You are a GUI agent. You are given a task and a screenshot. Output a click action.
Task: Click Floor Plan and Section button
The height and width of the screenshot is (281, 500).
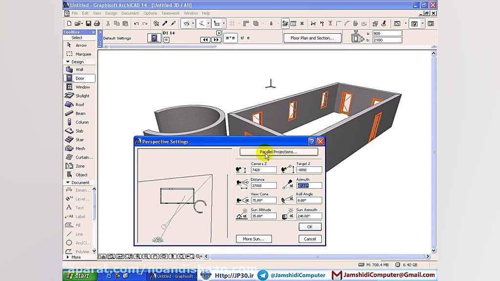pyautogui.click(x=312, y=38)
